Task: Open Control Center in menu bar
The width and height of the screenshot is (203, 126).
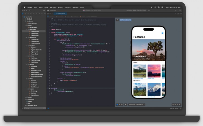Action: (x=162, y=7)
